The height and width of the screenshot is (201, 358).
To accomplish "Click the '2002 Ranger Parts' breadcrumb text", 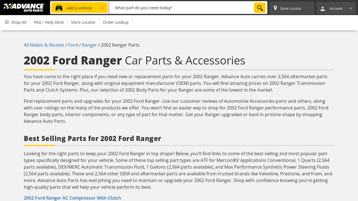I will point(120,45).
